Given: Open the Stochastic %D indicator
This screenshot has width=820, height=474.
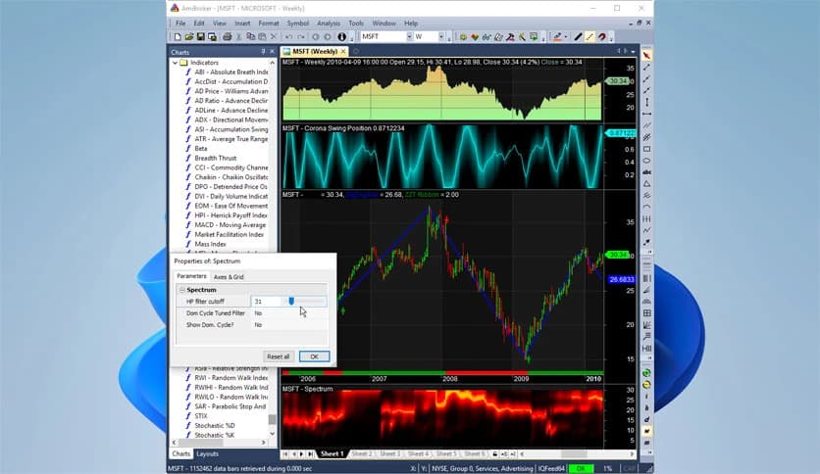Looking at the screenshot, I should pyautogui.click(x=215, y=426).
